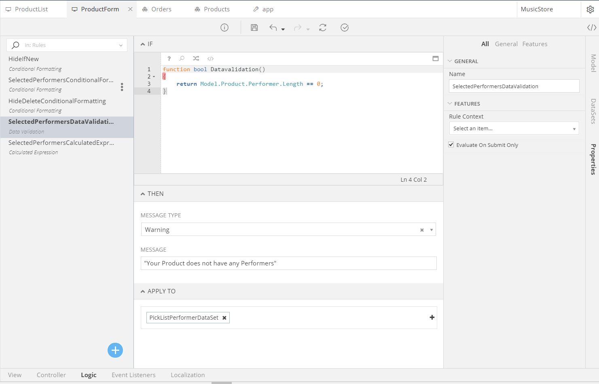Click the save icon in toolbar
Viewport: 599px width, 384px height.
point(254,28)
